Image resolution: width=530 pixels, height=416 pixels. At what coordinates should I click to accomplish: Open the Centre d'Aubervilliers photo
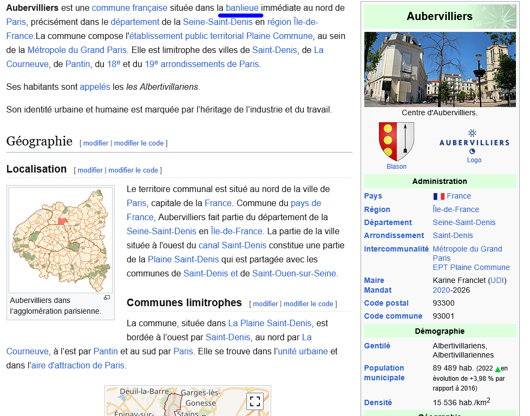(x=440, y=69)
